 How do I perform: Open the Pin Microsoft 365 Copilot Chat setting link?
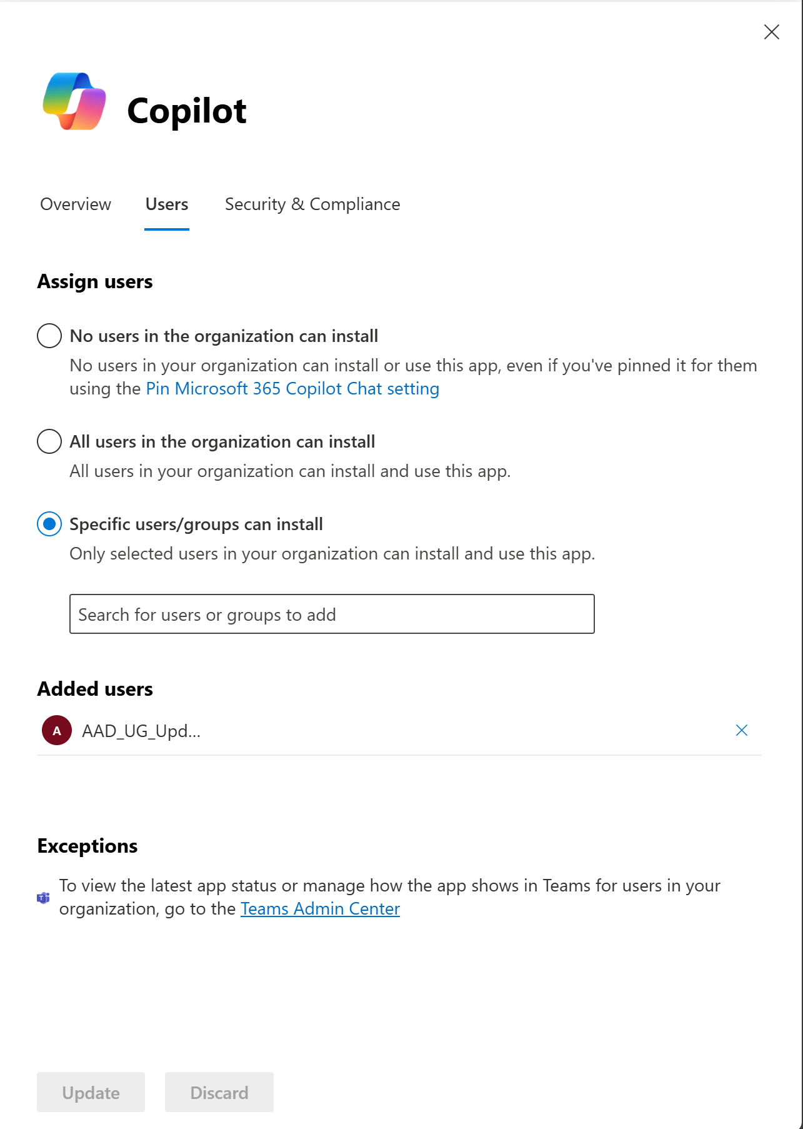pyautogui.click(x=292, y=389)
